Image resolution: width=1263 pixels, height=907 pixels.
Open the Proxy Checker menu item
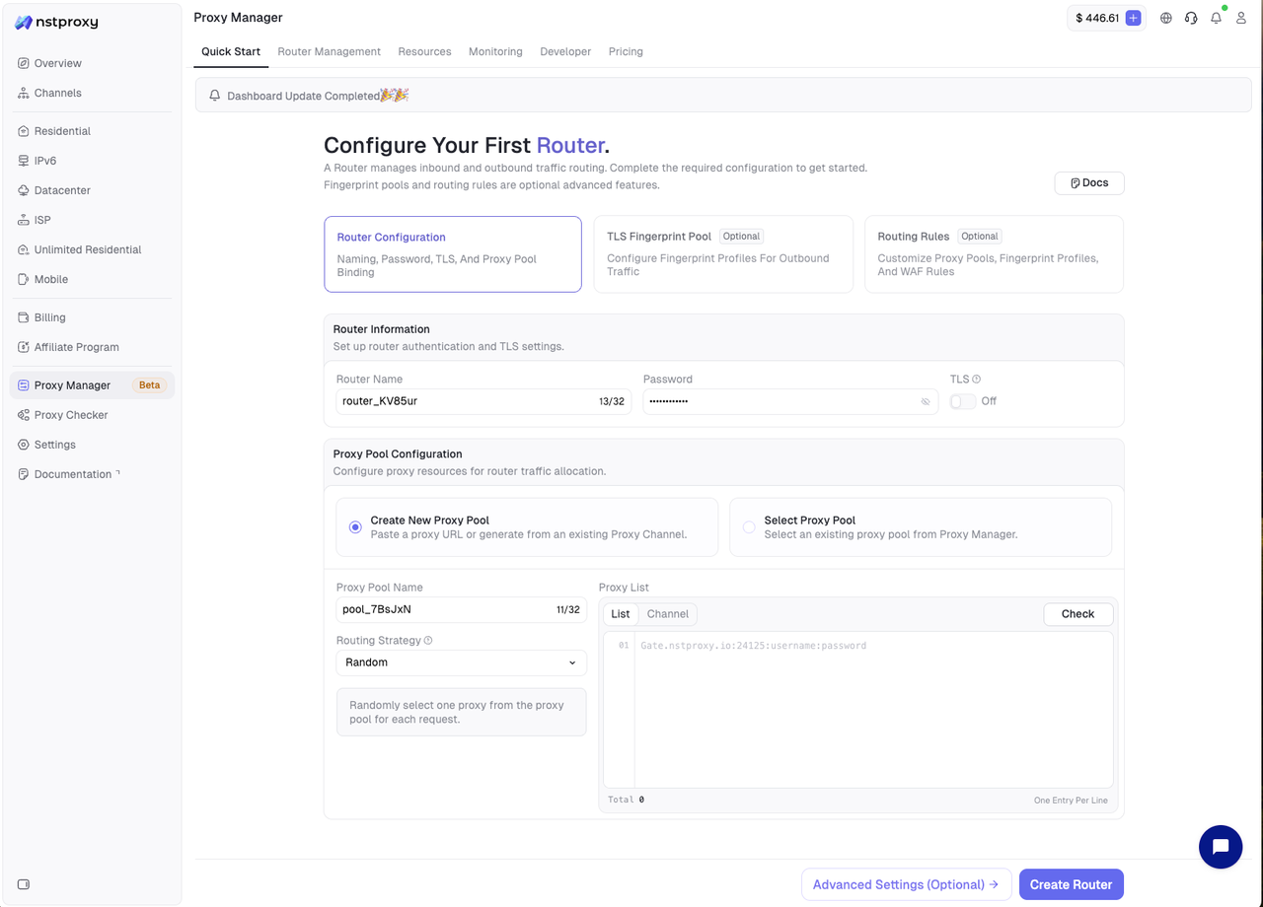click(92, 415)
